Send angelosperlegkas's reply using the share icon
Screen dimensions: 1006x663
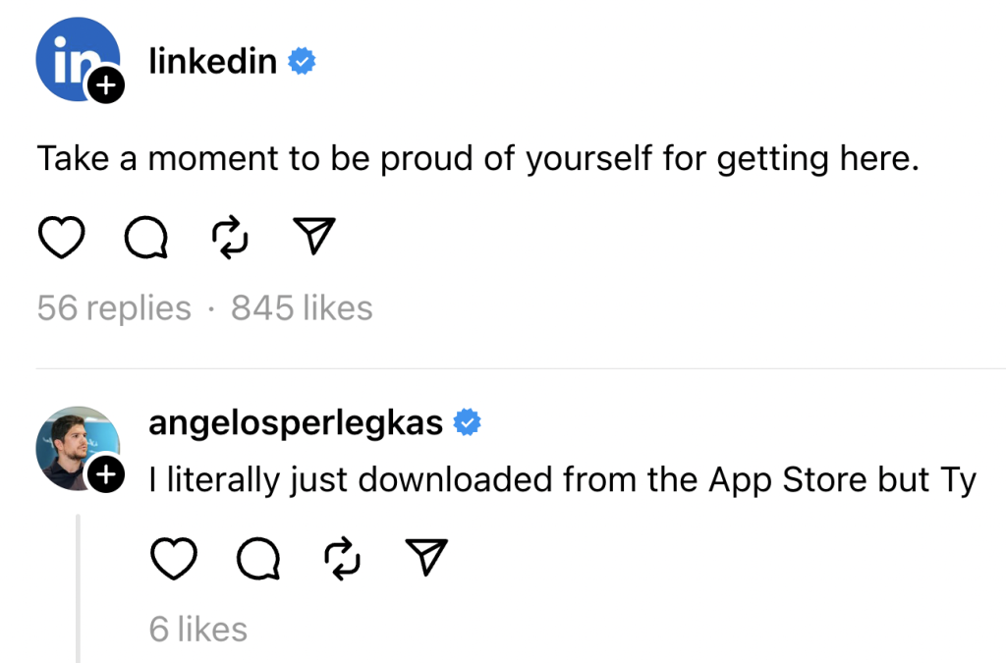426,559
